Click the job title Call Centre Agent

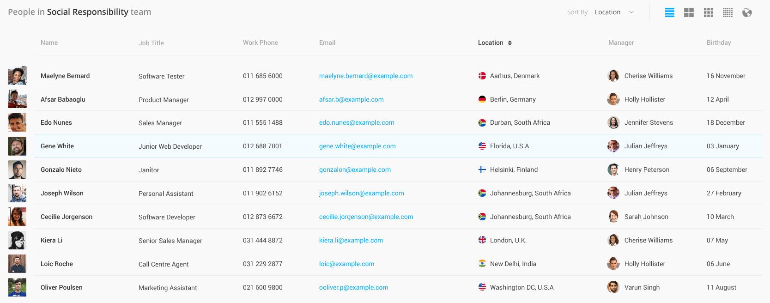(x=164, y=264)
